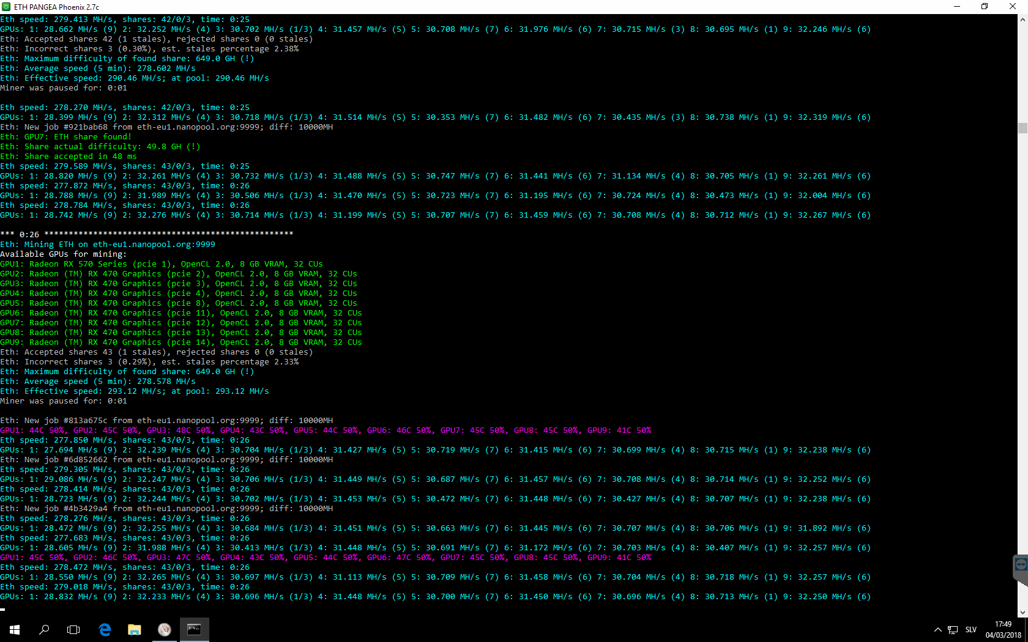Click the window title 'ETH PANGEA Phoenix 2.7c'

[56, 7]
